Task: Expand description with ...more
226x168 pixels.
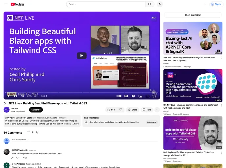Action: [x=76, y=124]
